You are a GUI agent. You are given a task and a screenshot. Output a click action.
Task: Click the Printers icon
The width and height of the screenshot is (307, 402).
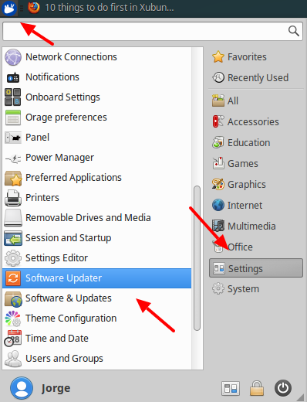coord(13,198)
